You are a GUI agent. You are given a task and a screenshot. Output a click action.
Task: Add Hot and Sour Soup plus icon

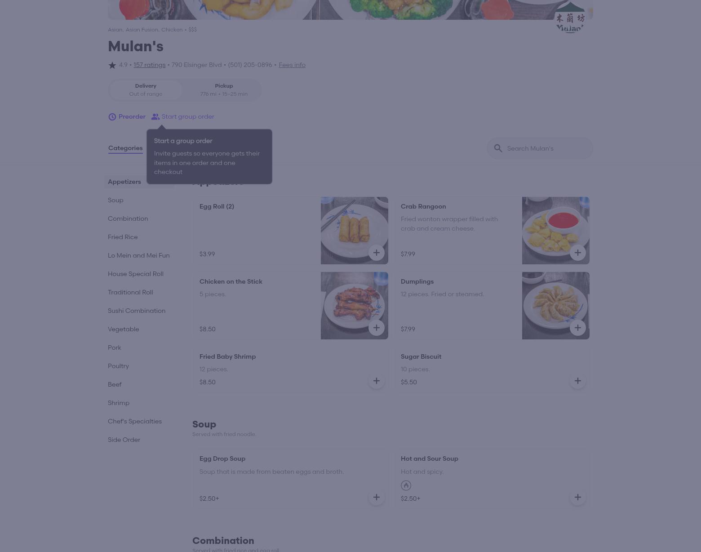[x=578, y=497]
